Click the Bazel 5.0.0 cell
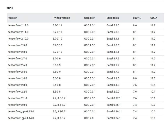The height and width of the screenshot is (121, 165). tap(113, 45)
